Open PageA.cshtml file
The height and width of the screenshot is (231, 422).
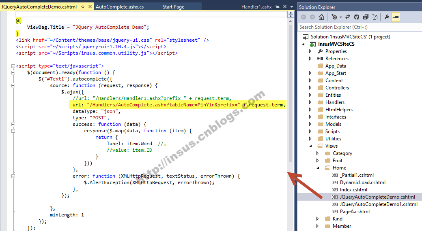[355, 212]
